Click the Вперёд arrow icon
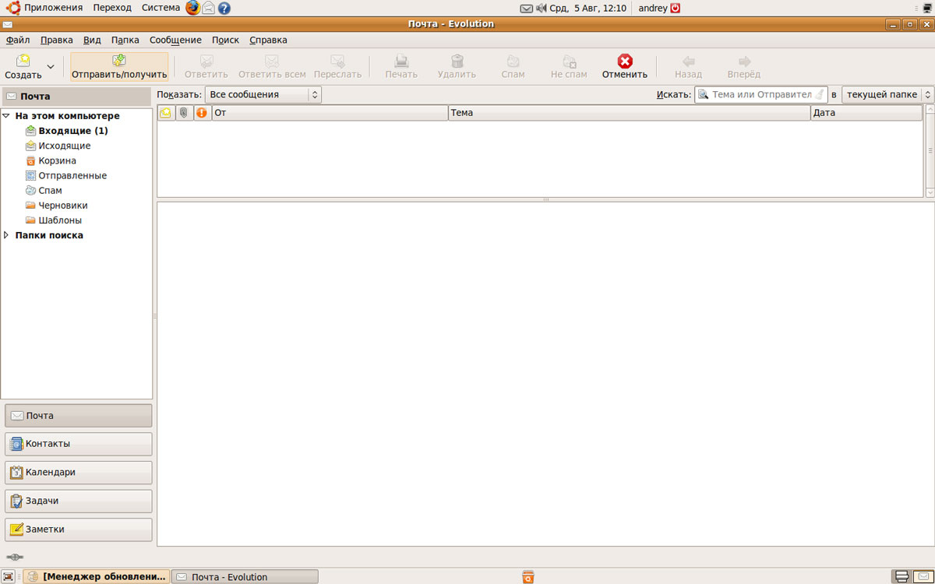This screenshot has width=935, height=584. click(744, 61)
